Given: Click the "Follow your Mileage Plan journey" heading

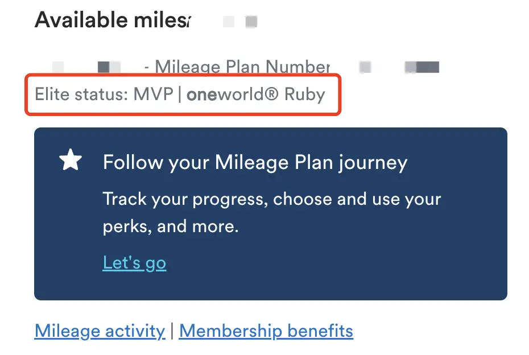Looking at the screenshot, I should pyautogui.click(x=255, y=163).
